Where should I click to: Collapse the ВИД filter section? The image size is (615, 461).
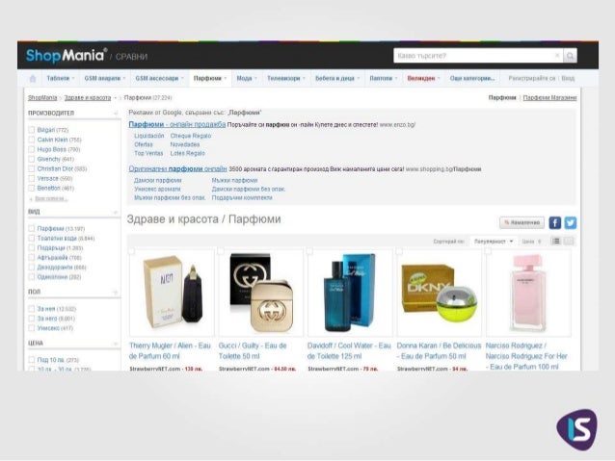coord(116,212)
